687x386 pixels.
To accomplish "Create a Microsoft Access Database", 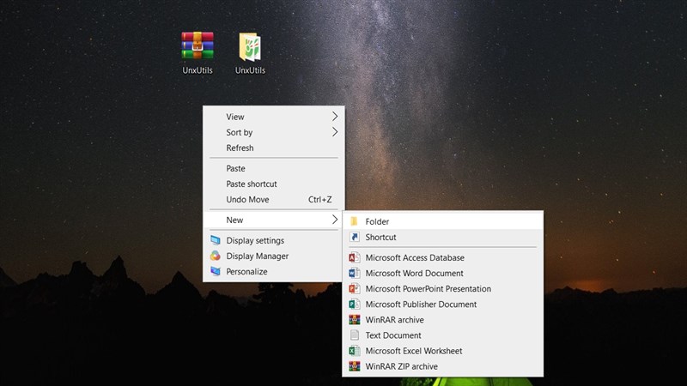I will pyautogui.click(x=415, y=257).
